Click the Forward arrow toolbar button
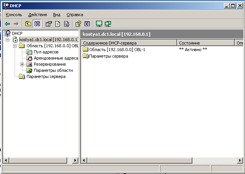Viewport: 245px width, 174px height. coord(16,24)
